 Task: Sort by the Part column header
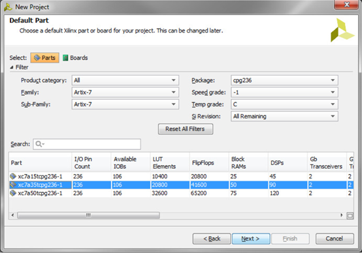(41, 162)
